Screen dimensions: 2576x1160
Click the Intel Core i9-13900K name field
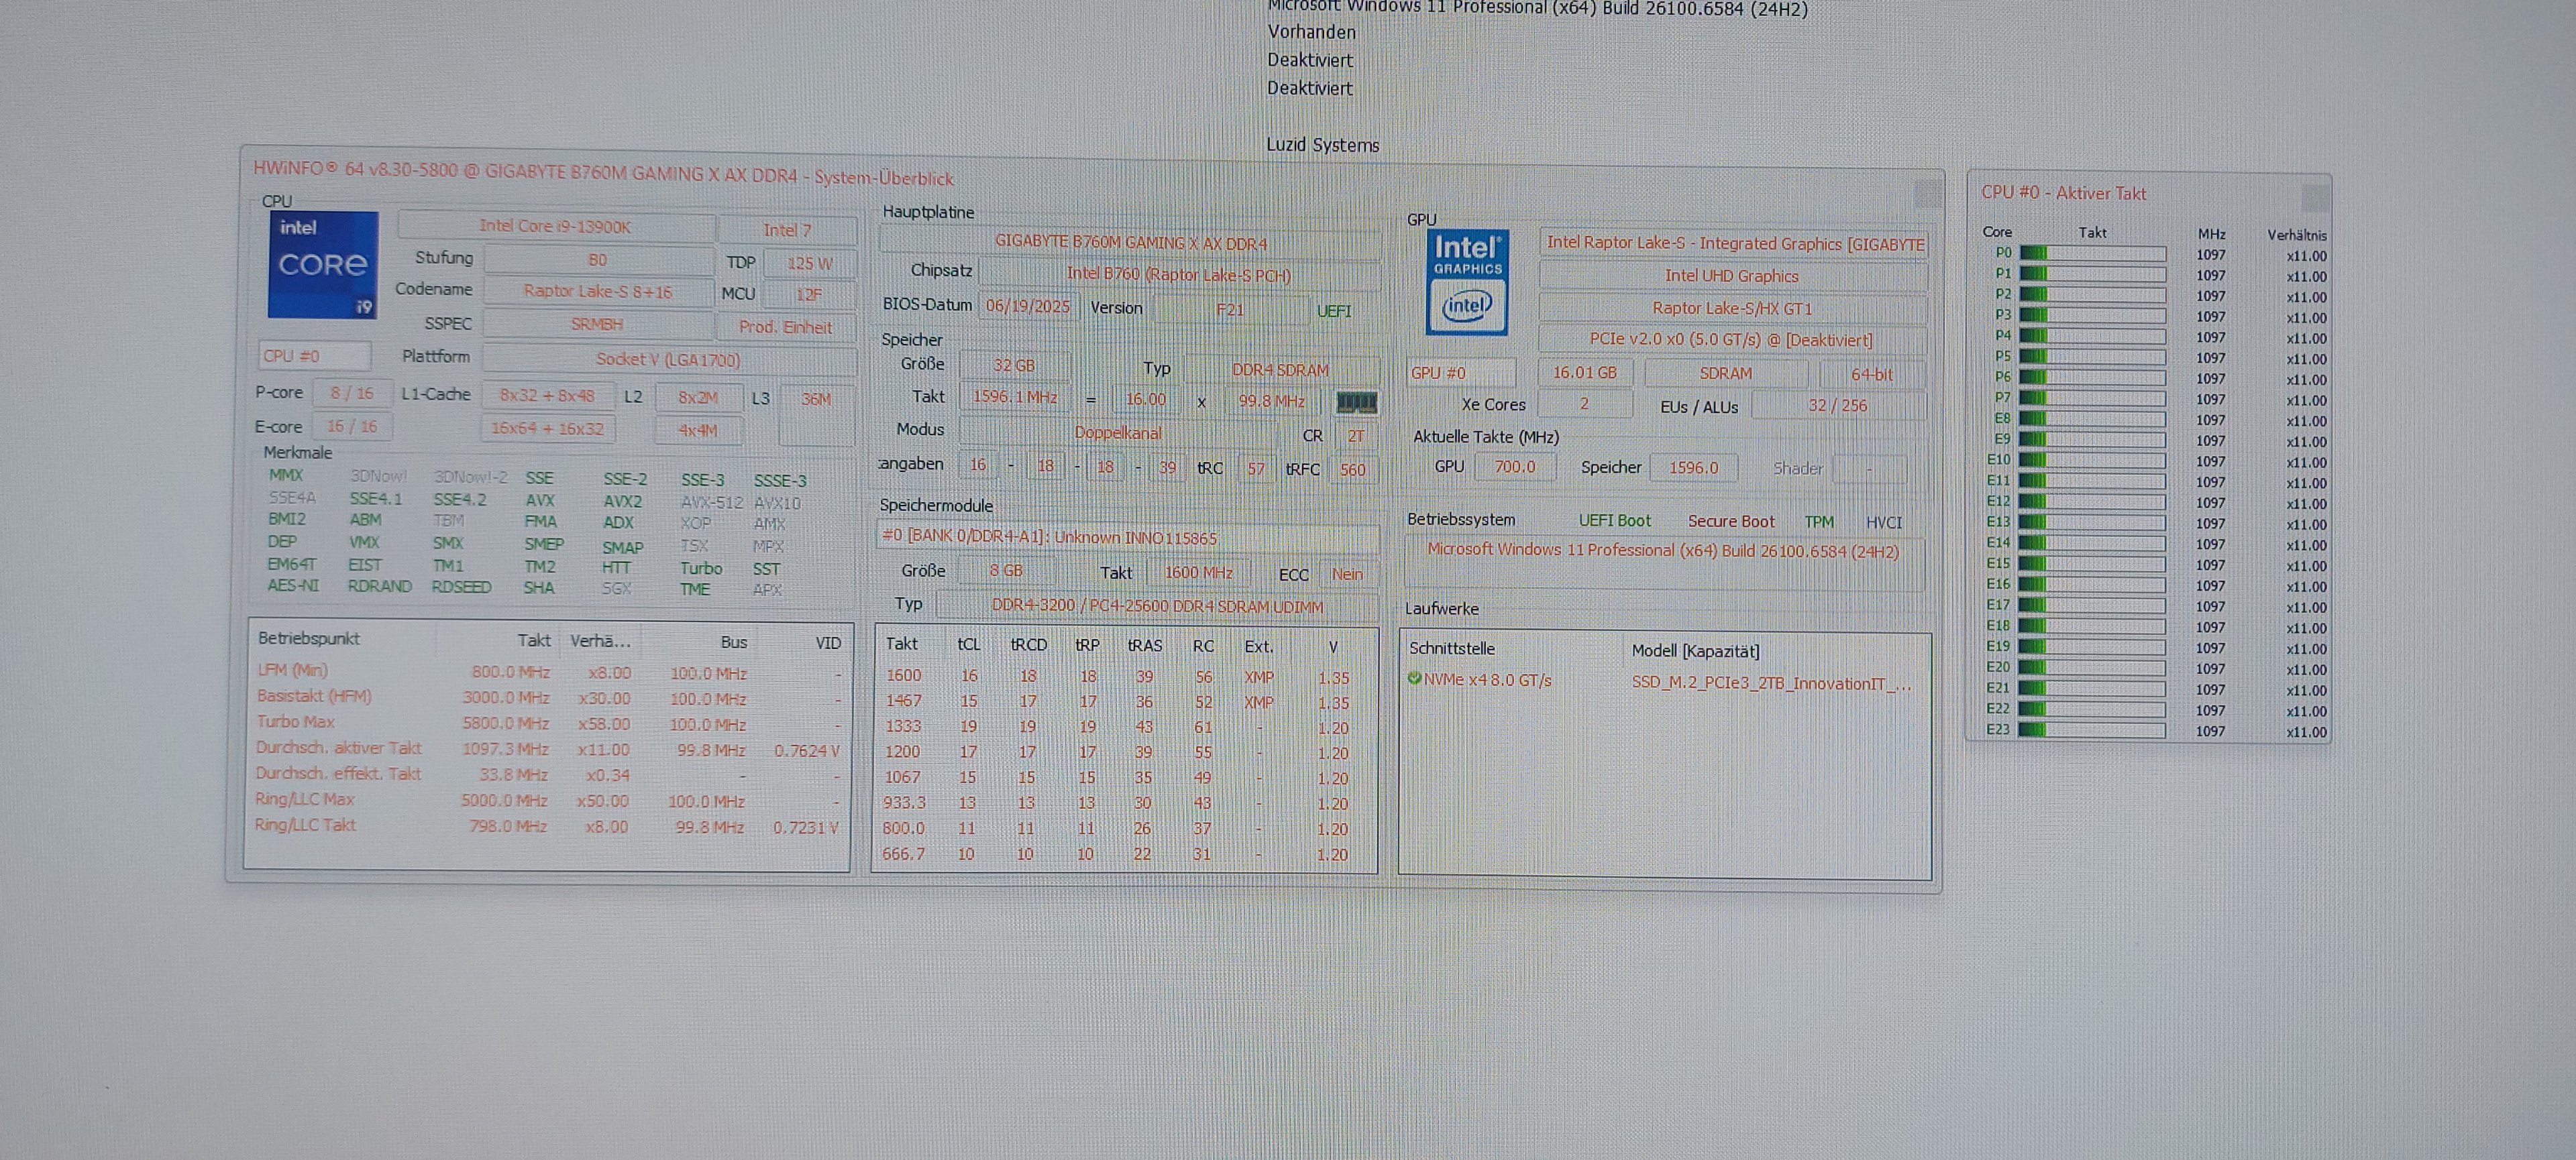point(555,227)
